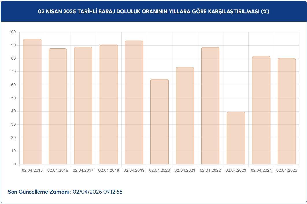Image resolution: width=307 pixels, height=204 pixels.
Task: Click the x-axis label 02.04.2023
Action: [236, 170]
